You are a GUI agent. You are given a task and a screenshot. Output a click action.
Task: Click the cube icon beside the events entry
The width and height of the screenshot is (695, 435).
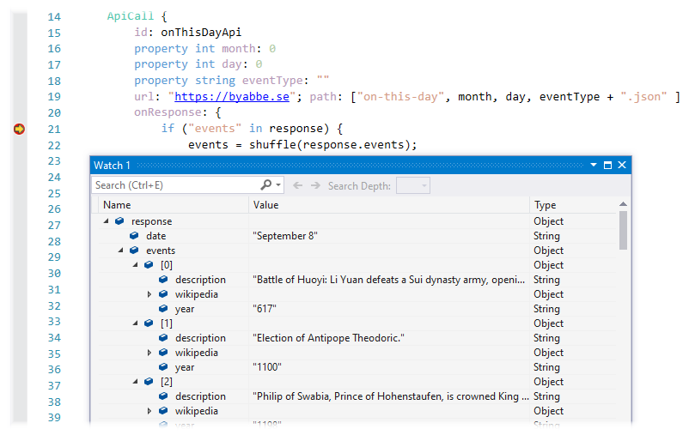coord(134,251)
